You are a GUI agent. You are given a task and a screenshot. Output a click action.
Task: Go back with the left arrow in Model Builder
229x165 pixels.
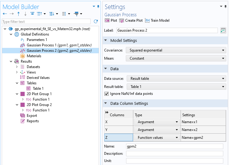click(5, 14)
